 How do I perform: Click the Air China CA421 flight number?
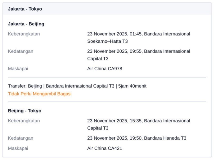coord(105,148)
